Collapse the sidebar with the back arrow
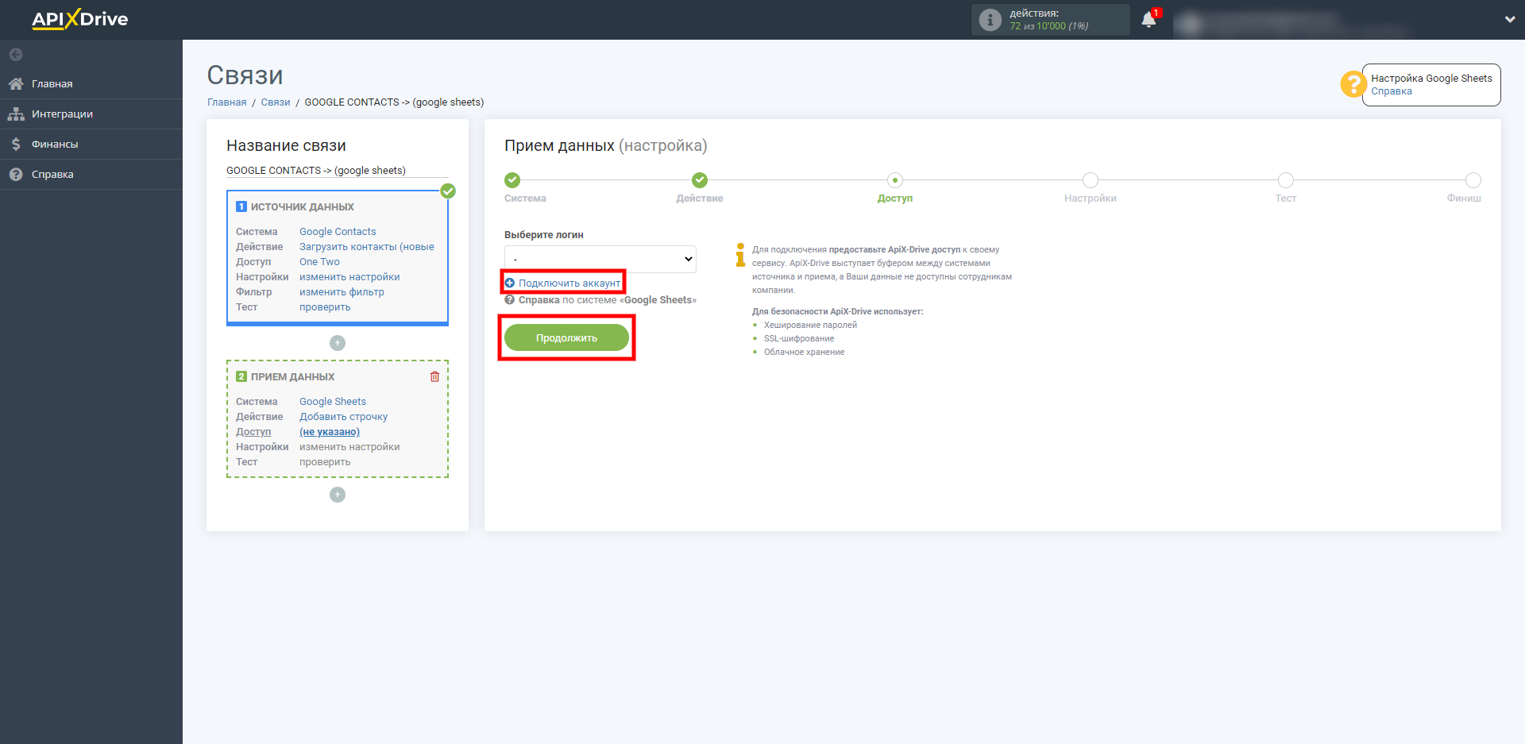1525x744 pixels. (16, 55)
